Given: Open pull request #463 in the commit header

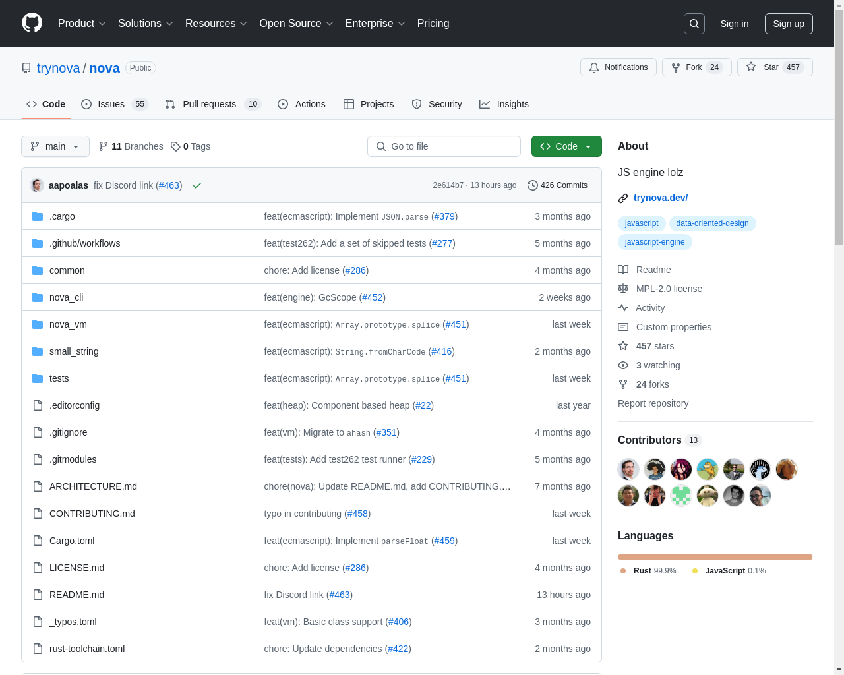Looking at the screenshot, I should 169,185.
